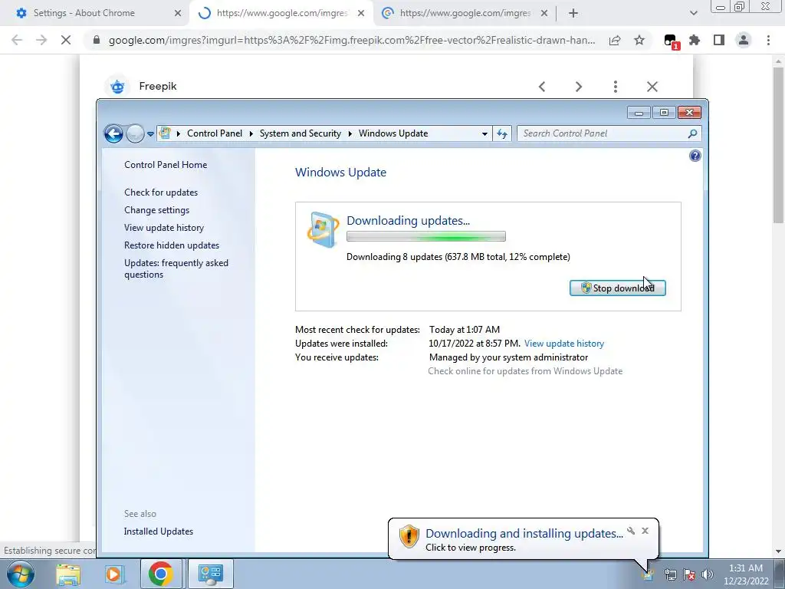Viewport: 785px width, 589px height.
Task: Open the address bar history dropdown arrow
Action: click(x=484, y=133)
